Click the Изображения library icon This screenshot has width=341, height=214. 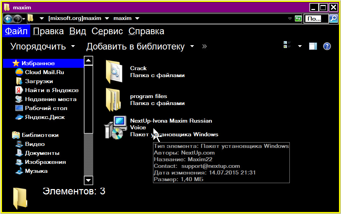pyautogui.click(x=19, y=162)
